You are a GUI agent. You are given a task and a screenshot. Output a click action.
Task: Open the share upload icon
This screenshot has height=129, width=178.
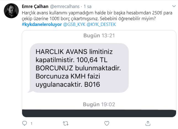click(148, 123)
